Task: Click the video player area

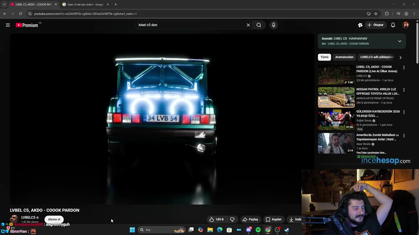Action: (x=162, y=119)
